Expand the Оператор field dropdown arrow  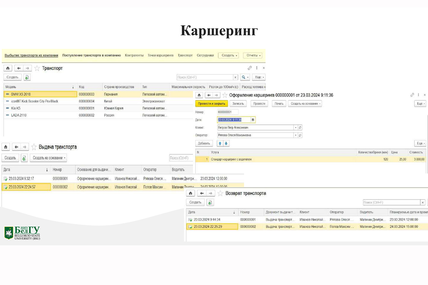point(295,135)
